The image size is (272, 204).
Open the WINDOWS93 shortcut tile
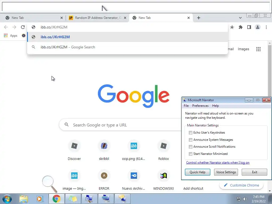click(163, 180)
